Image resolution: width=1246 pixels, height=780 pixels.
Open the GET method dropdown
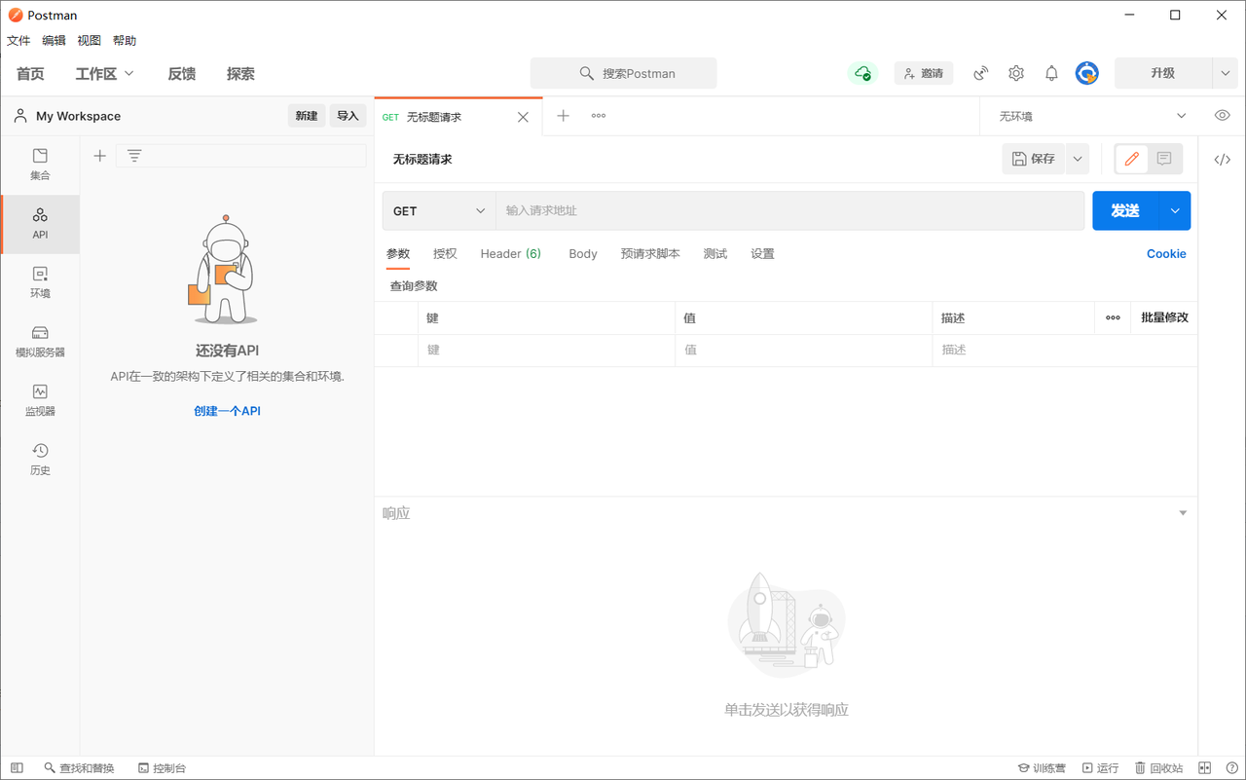click(x=438, y=210)
